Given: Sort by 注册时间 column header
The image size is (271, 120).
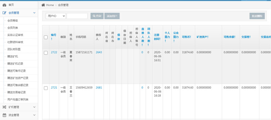Looking at the screenshot, I should [157, 37].
